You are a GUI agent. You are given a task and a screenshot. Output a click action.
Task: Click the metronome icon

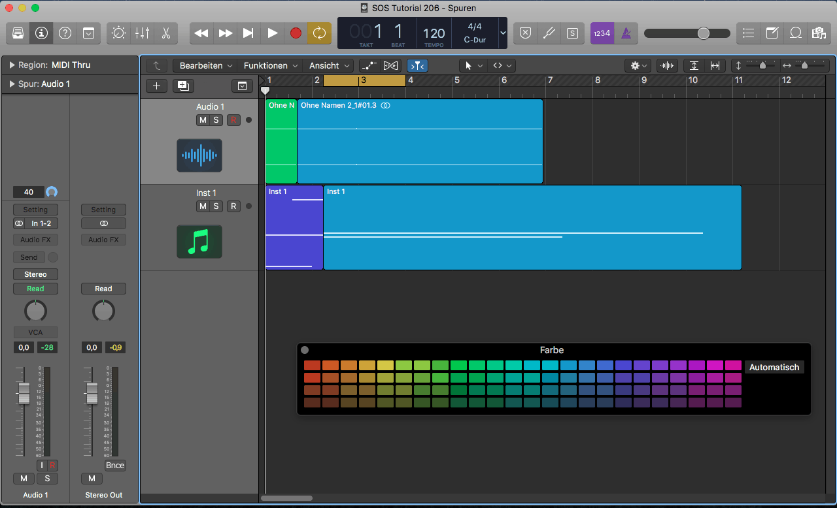point(626,33)
